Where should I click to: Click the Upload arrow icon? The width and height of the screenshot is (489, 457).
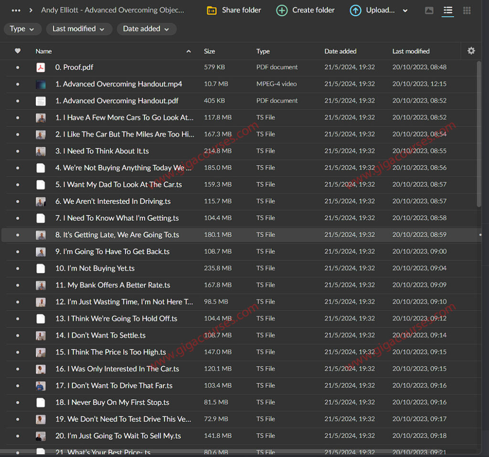[355, 11]
